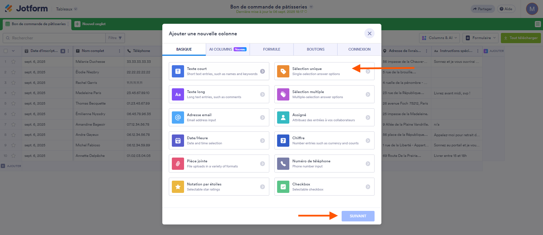
Task: Choose the Adresse email at-sign icon
Action: click(x=178, y=117)
